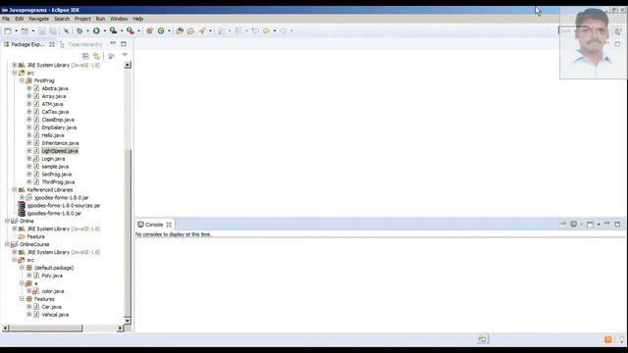Click the Search flashlight toolbar icon
This screenshot has height=353, width=628.
pos(202,30)
